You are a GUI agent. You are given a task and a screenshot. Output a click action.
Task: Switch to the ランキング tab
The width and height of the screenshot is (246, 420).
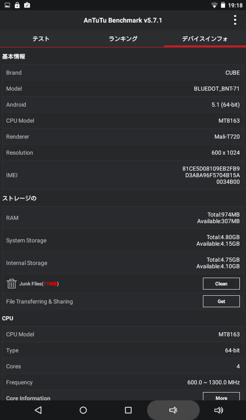(123, 39)
